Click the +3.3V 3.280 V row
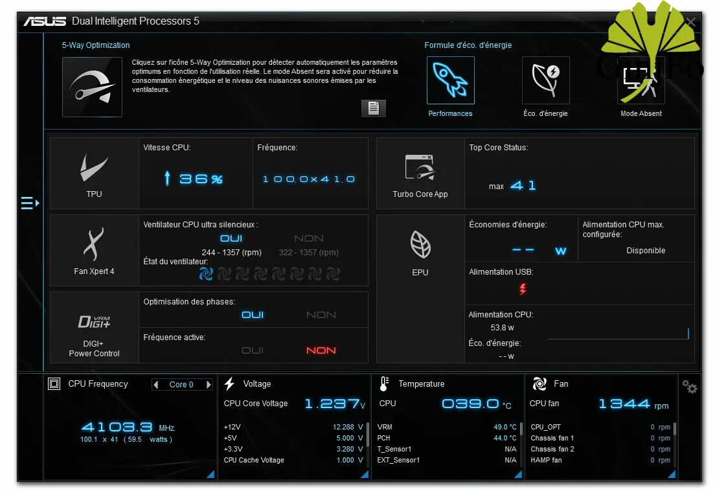The height and width of the screenshot is (491, 715). (293, 449)
